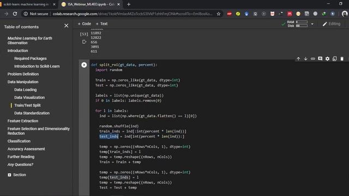Expand the runtime connection dropdown arrow
Viewport: 349px width, 196px height.
coord(312,24)
